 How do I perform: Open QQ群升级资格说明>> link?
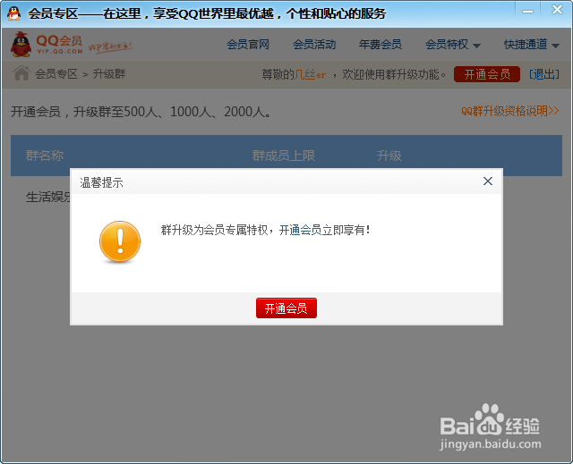coord(510,111)
